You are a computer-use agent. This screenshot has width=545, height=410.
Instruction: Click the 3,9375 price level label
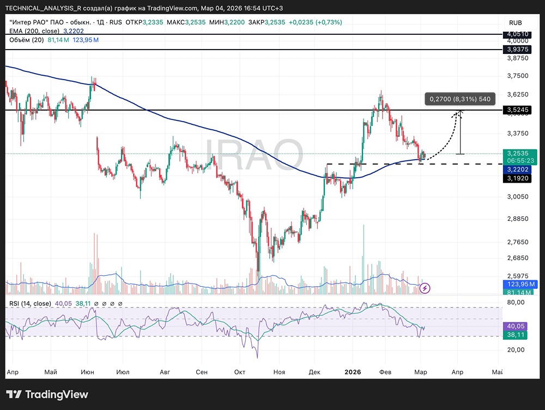(x=517, y=50)
